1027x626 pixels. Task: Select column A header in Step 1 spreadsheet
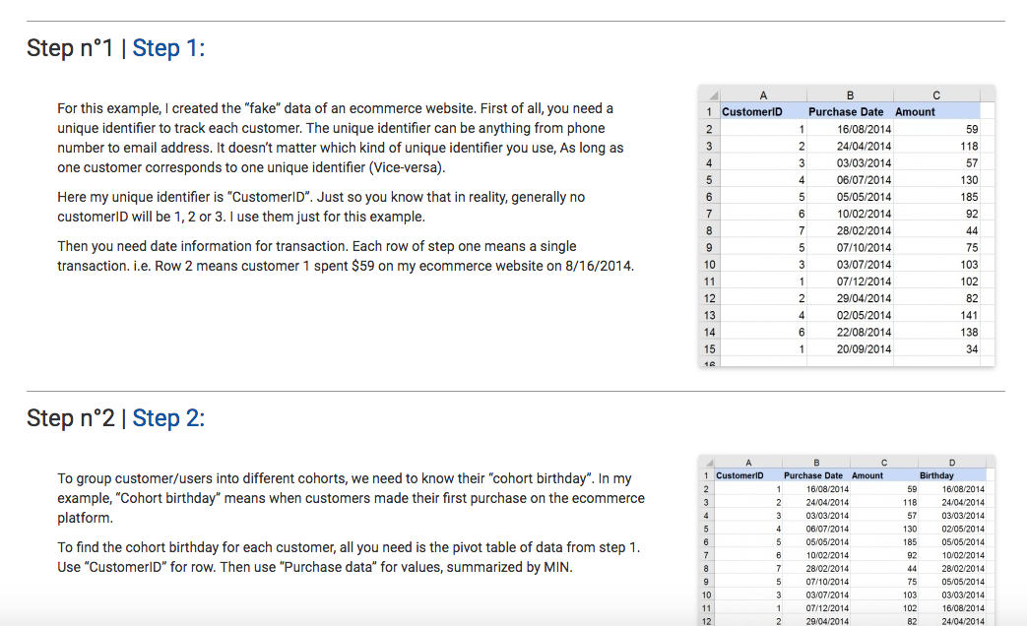[763, 95]
